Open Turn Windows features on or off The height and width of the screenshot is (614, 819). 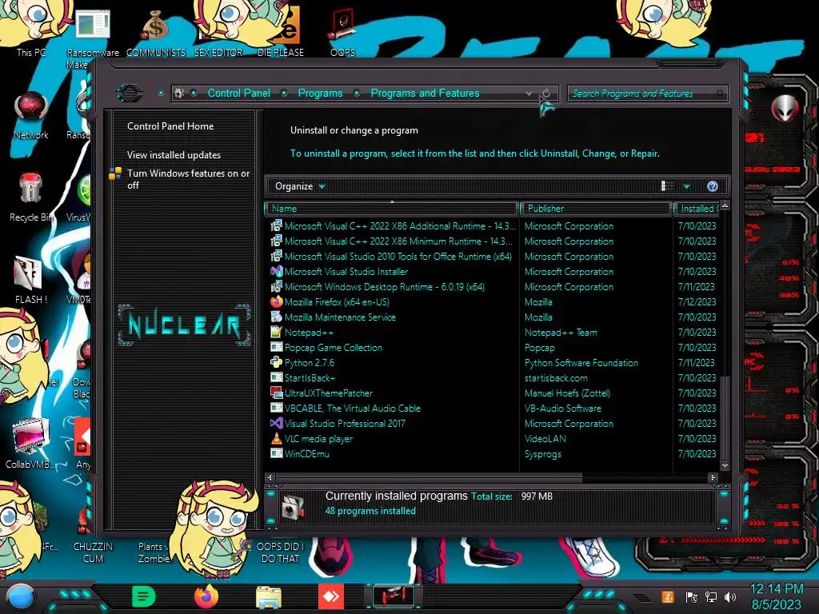pos(188,179)
